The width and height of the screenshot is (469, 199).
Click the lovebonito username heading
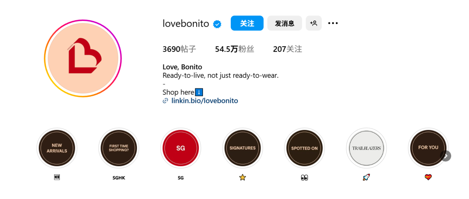coord(186,24)
